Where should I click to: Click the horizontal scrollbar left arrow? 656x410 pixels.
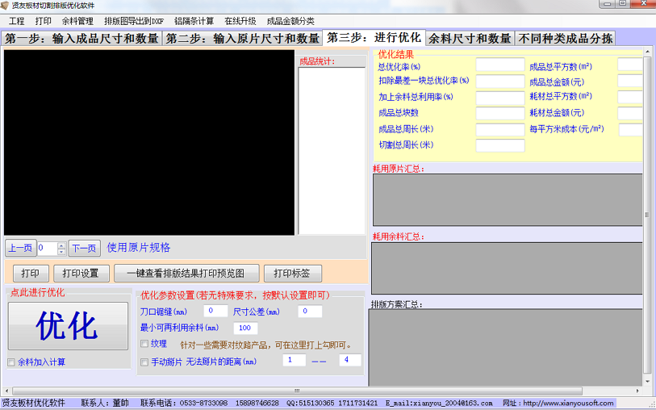click(6, 391)
